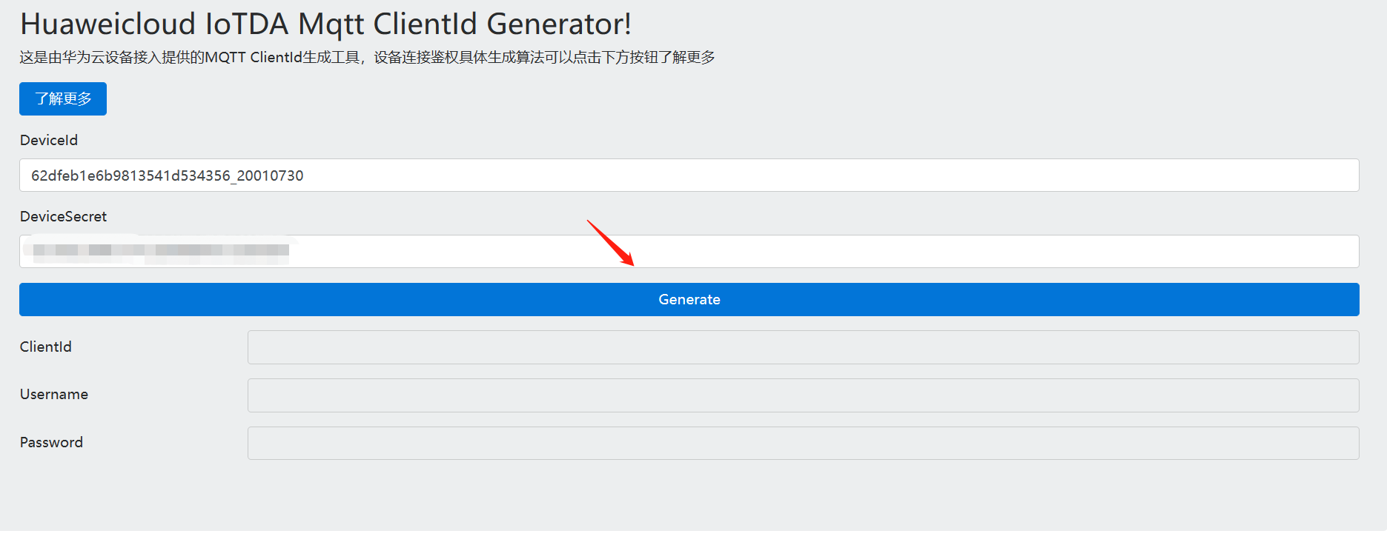Select the ClientId label
1387x545 pixels.
[46, 347]
